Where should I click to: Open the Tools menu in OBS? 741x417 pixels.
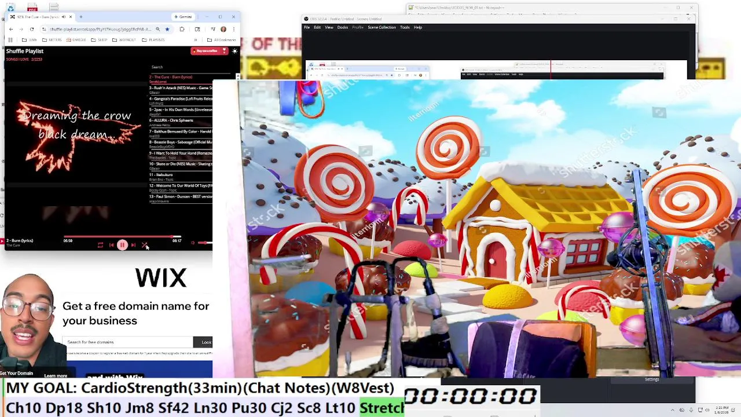tap(405, 27)
